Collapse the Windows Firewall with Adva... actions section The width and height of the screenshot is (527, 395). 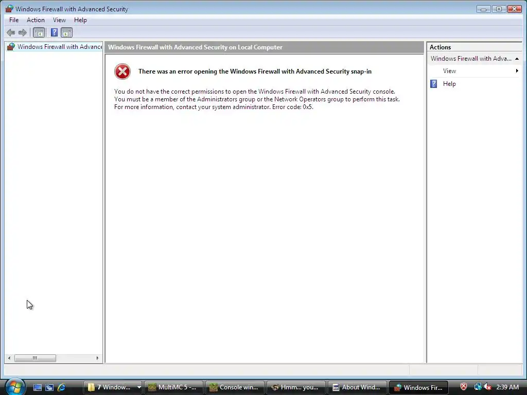click(x=517, y=59)
